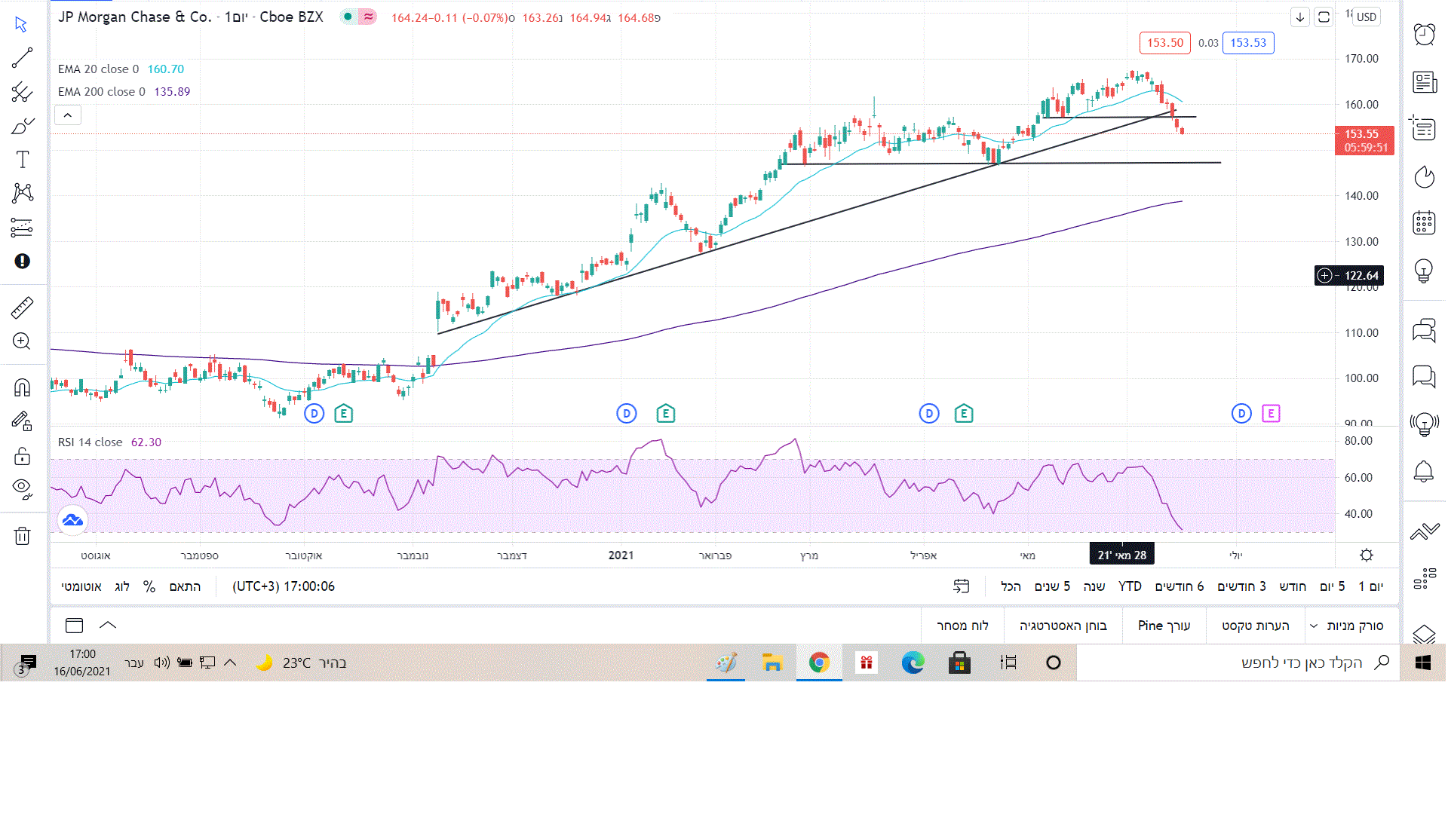This screenshot has width=1448, height=814.
Task: Open the alerts clock icon
Action: tap(1424, 35)
